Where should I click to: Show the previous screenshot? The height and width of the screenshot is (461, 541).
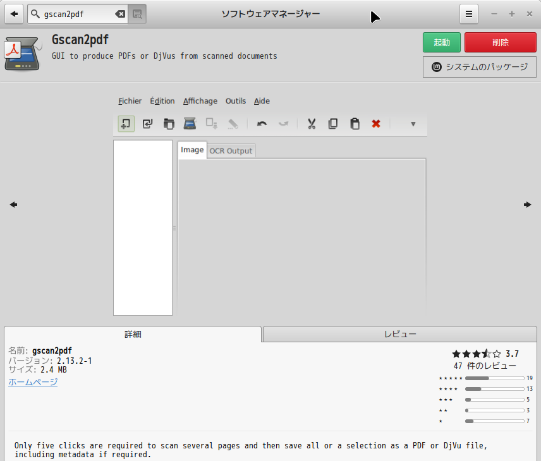(x=13, y=205)
